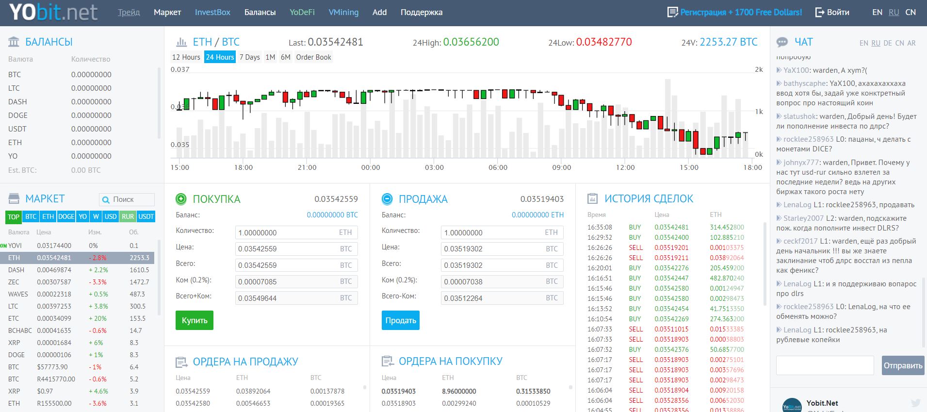Viewport: 927px width, 412px height.
Task: Focus the chat message input box
Action: (x=825, y=365)
